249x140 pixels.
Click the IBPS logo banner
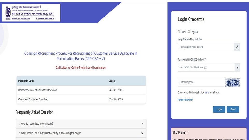tap(31, 12)
